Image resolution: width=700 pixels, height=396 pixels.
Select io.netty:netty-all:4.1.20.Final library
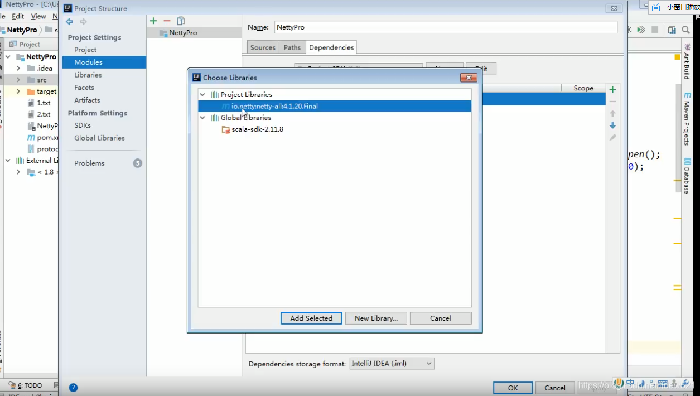click(x=335, y=106)
